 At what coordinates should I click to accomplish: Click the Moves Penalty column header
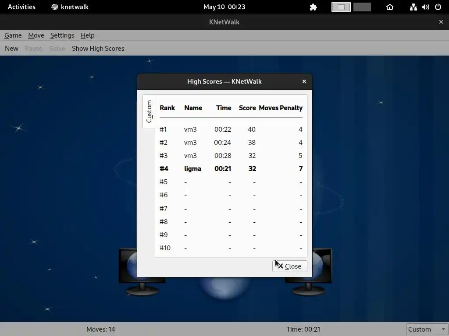(x=281, y=108)
